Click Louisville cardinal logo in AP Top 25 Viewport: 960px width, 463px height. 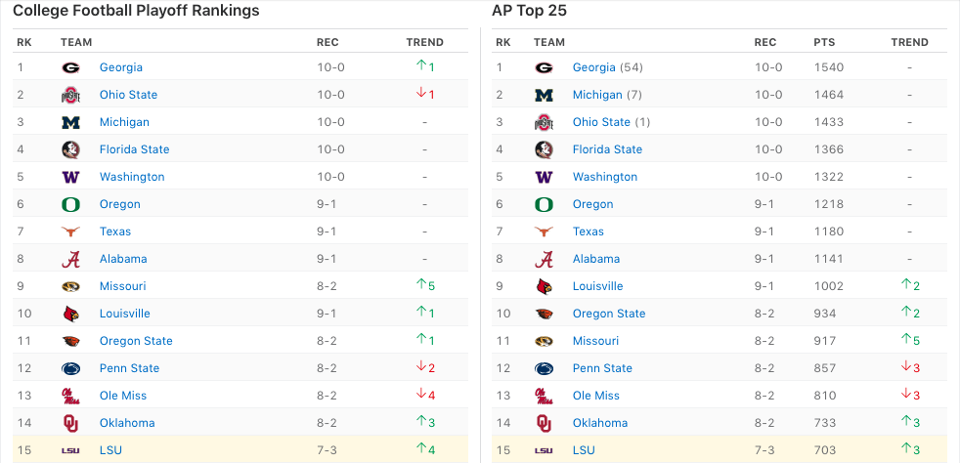click(545, 286)
